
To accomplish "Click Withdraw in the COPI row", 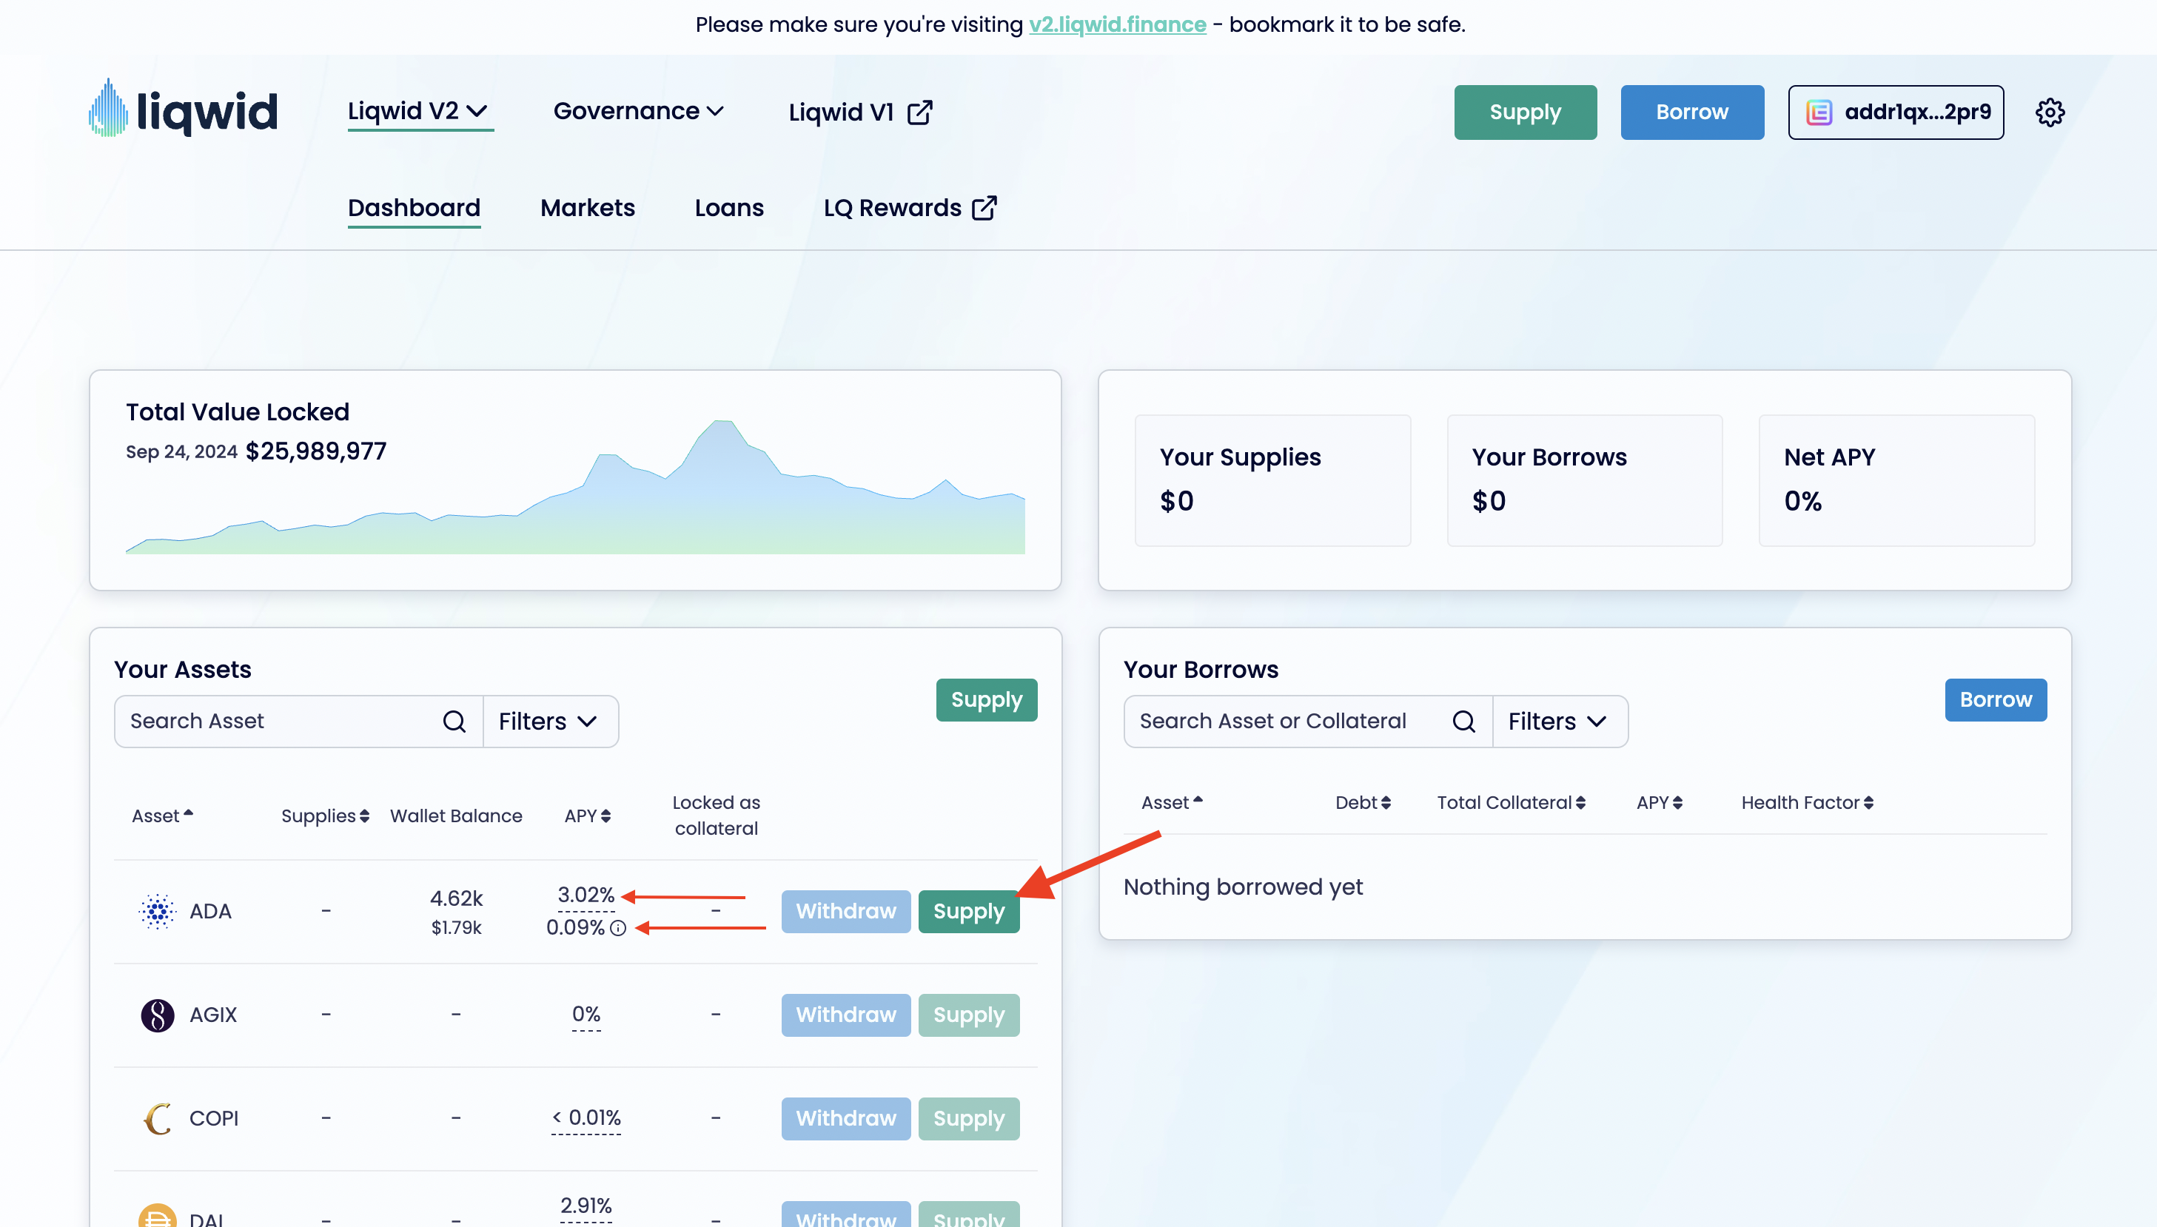I will tap(845, 1118).
